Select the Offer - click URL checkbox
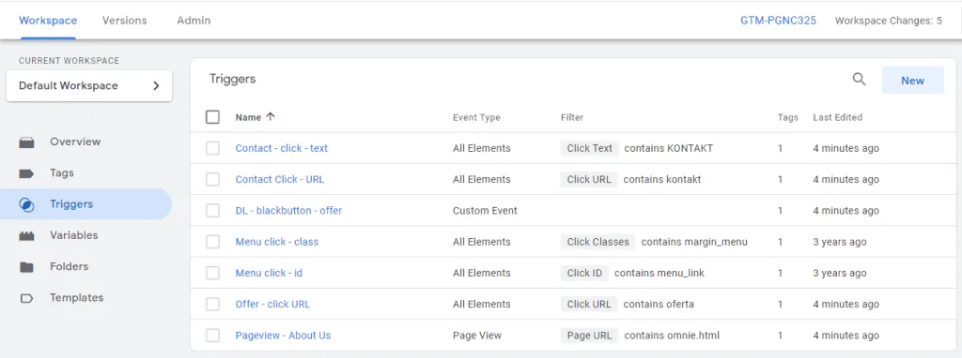The height and width of the screenshot is (358, 962). coord(212,305)
